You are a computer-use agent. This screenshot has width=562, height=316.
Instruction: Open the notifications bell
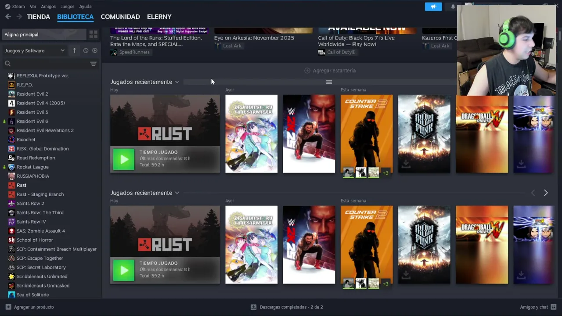click(453, 7)
